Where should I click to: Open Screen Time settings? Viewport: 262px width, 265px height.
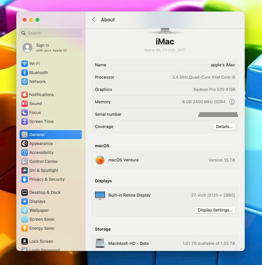51,122
